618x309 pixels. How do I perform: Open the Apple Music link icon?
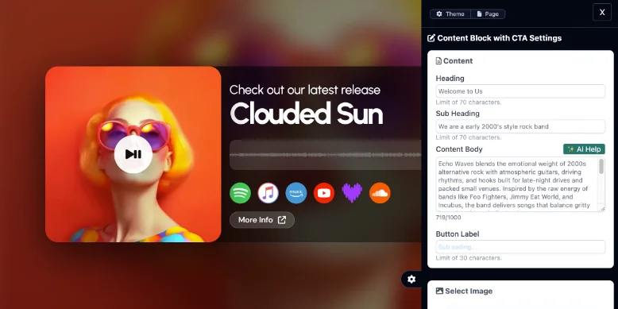point(268,193)
